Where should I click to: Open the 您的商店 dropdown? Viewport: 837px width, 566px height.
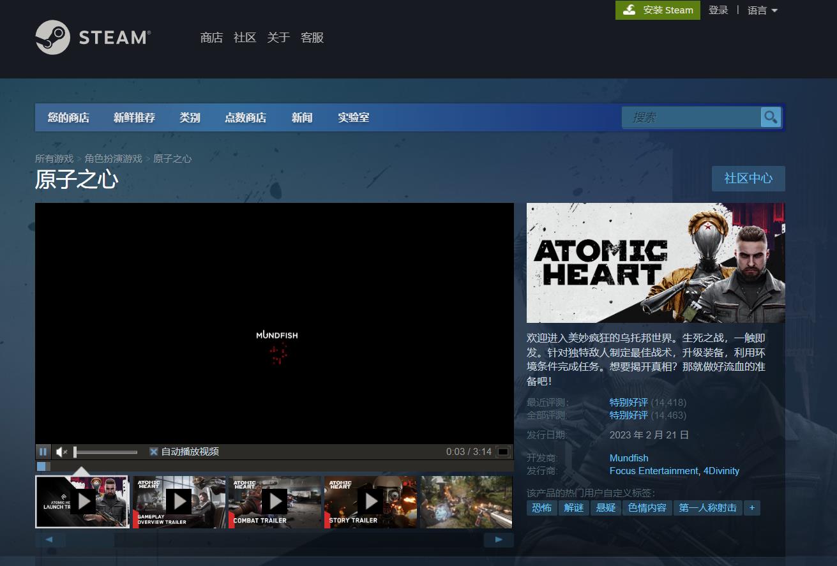click(x=68, y=117)
